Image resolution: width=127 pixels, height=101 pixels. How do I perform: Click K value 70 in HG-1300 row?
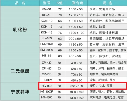pos(59,98)
